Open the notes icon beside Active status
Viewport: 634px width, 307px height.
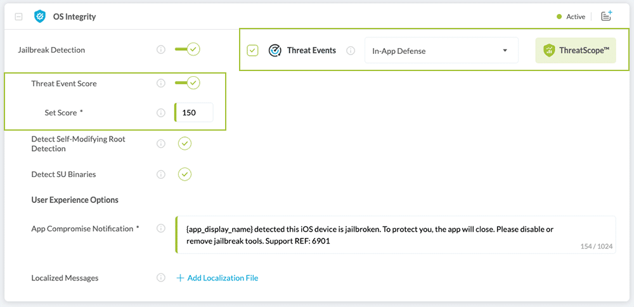(606, 16)
